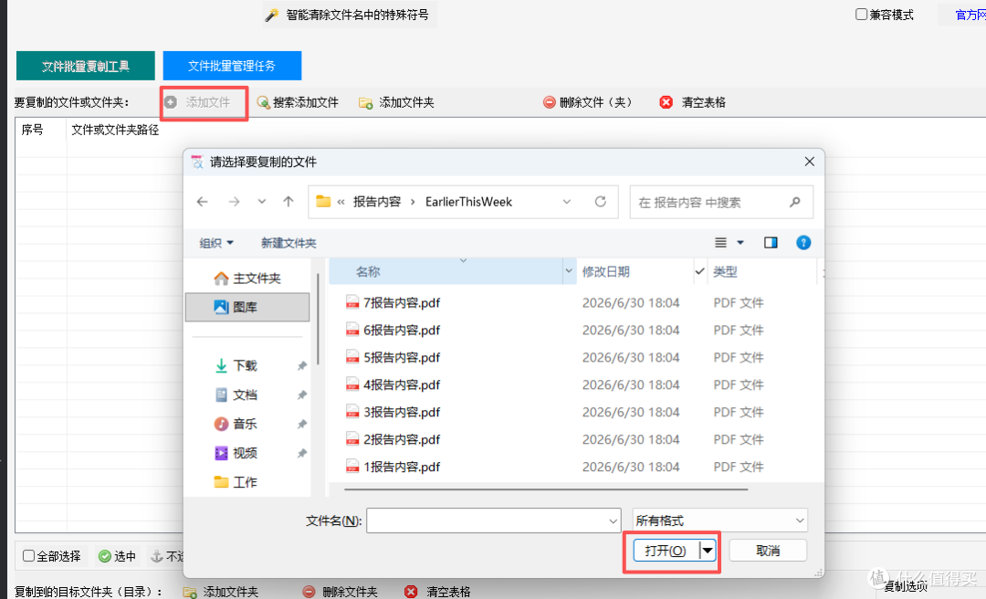
Task: Click the 文件或文件夹路径 column header
Action: [x=115, y=130]
